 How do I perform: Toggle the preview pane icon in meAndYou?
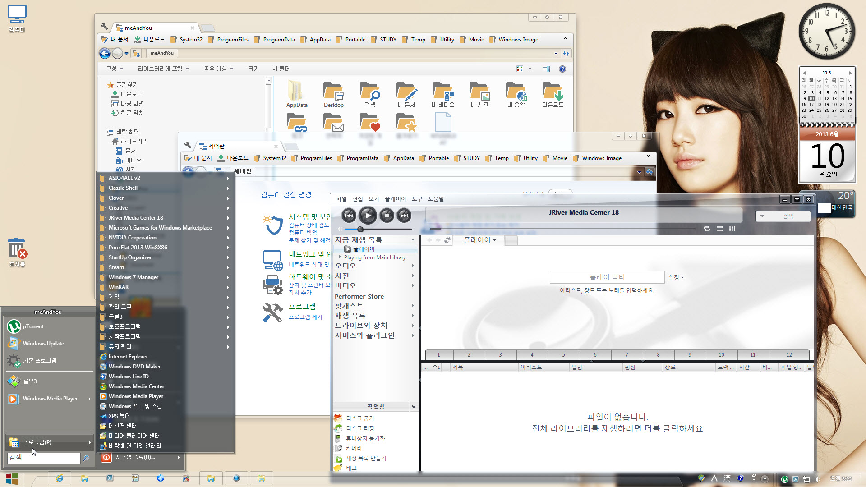[x=546, y=69]
